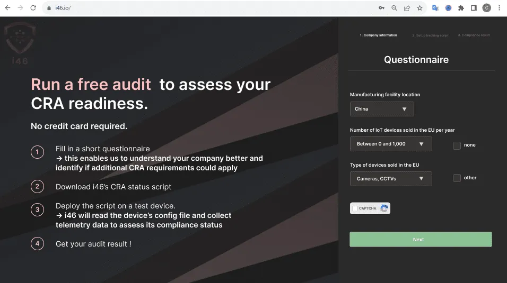Click the zoom magnifier icon in address bar
The height and width of the screenshot is (283, 507).
coord(394,8)
